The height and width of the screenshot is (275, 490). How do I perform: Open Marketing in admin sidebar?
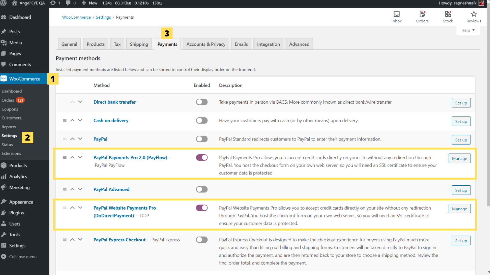[19, 187]
